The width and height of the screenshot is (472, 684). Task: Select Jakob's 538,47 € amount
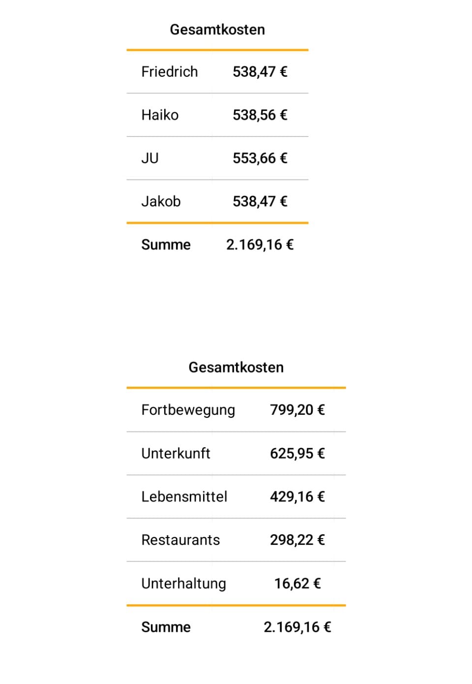point(260,201)
